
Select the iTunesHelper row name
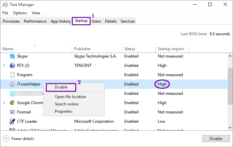point(29,84)
